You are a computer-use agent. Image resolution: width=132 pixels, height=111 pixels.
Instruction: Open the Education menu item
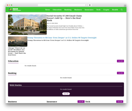tap(57, 10)
